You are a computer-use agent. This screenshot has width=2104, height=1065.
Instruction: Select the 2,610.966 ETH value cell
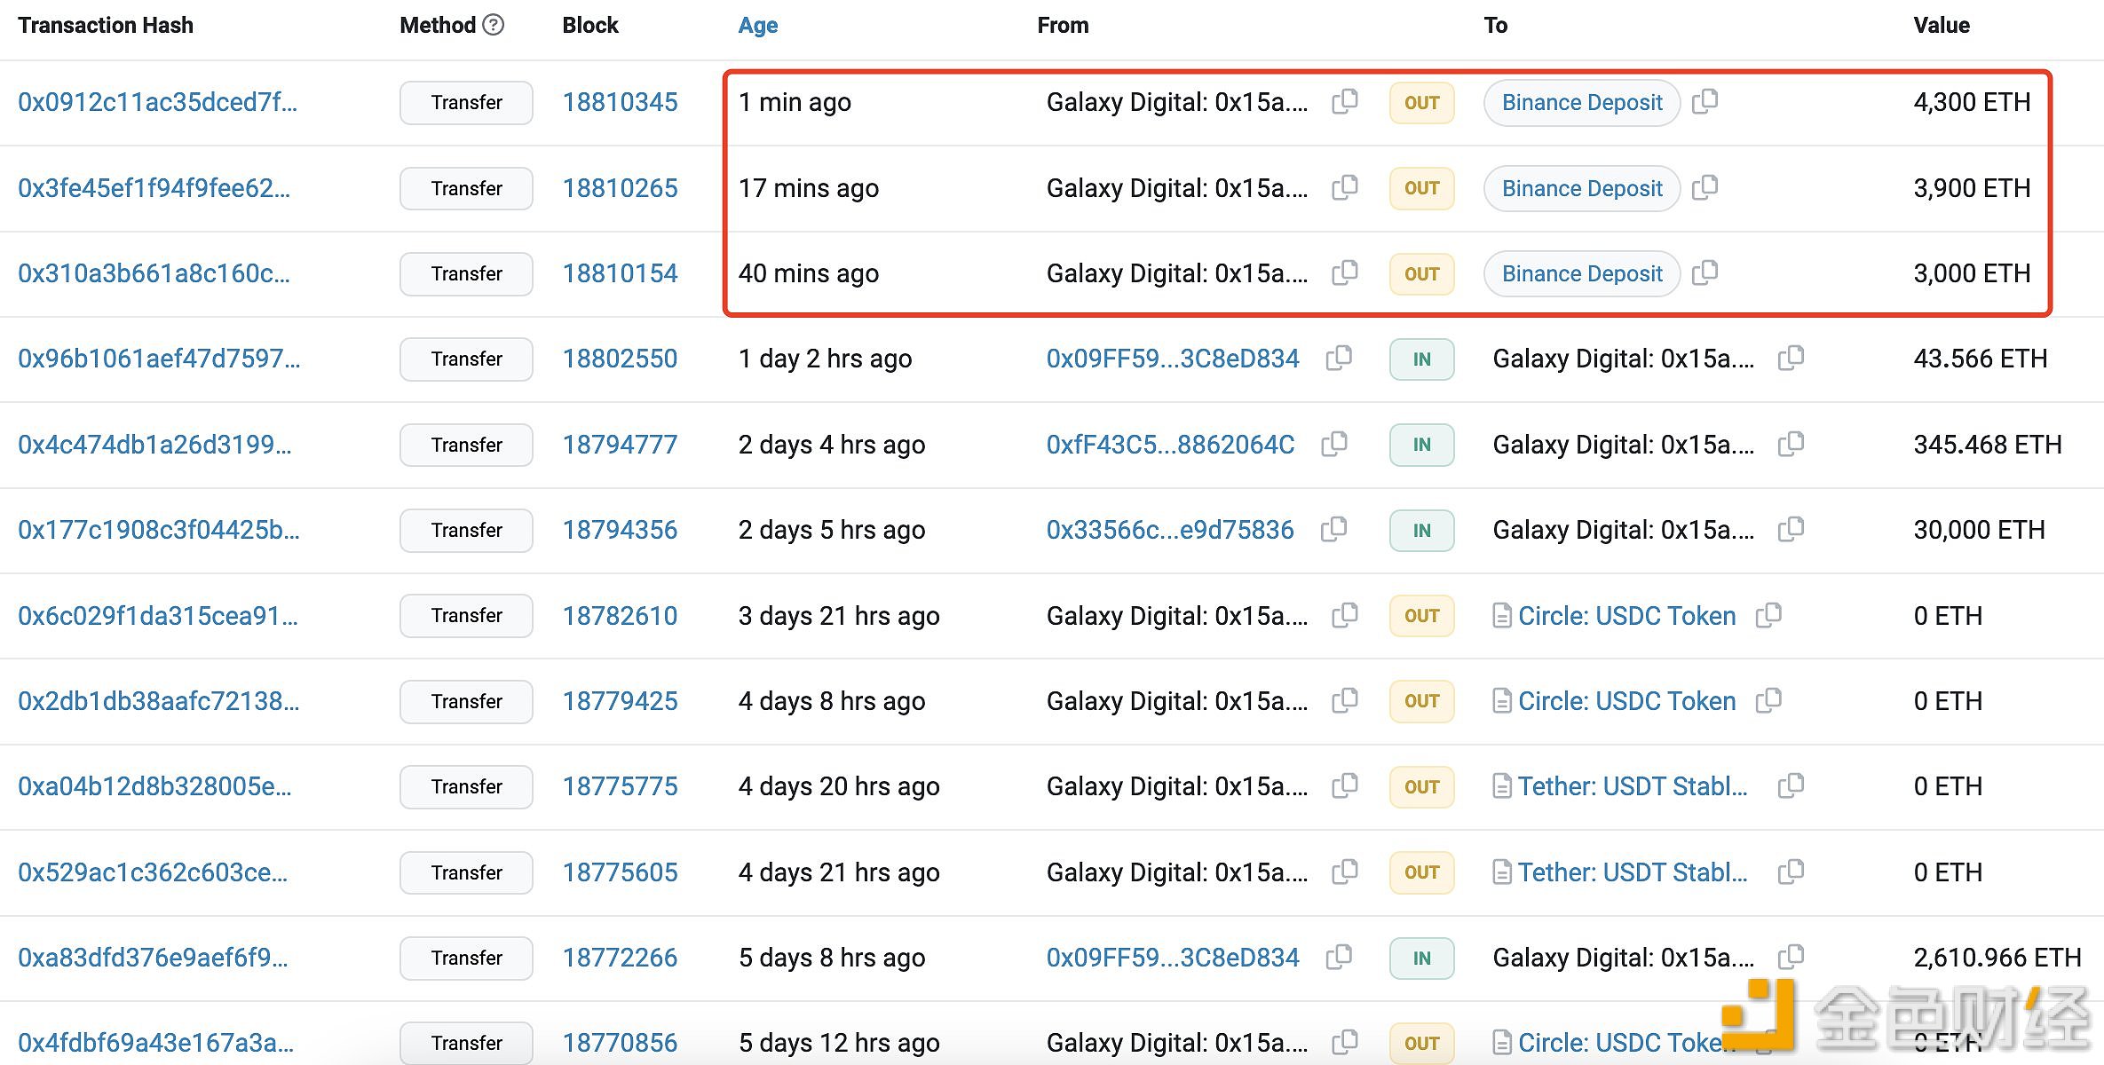(x=1997, y=958)
